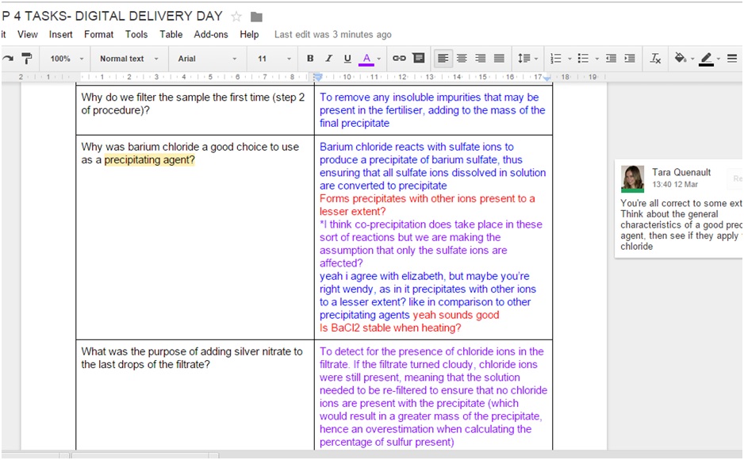Click the 'Last edit was 3 minutes ago' link
This screenshot has height=460, width=744.
[x=332, y=35]
